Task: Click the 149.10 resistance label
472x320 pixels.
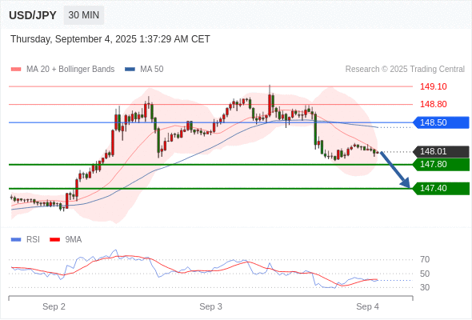Action: [433, 86]
